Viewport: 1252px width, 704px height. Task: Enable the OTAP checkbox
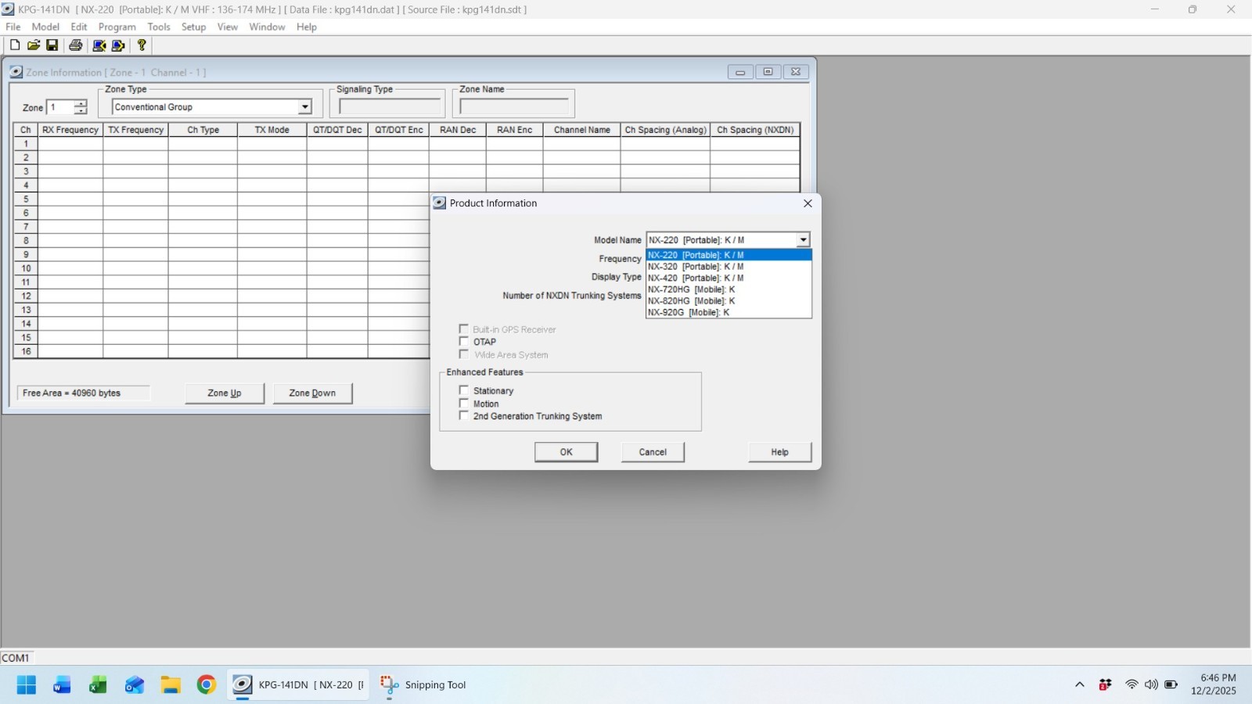point(464,342)
